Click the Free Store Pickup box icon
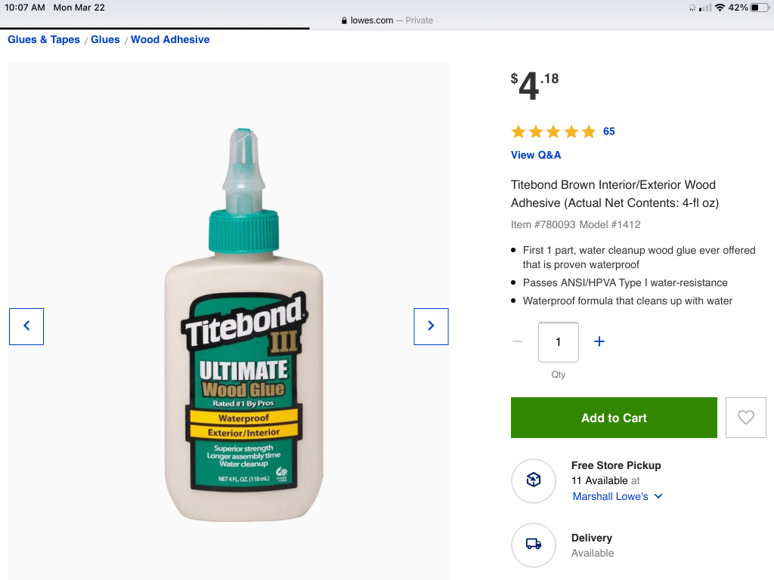774x580 pixels. pos(534,480)
